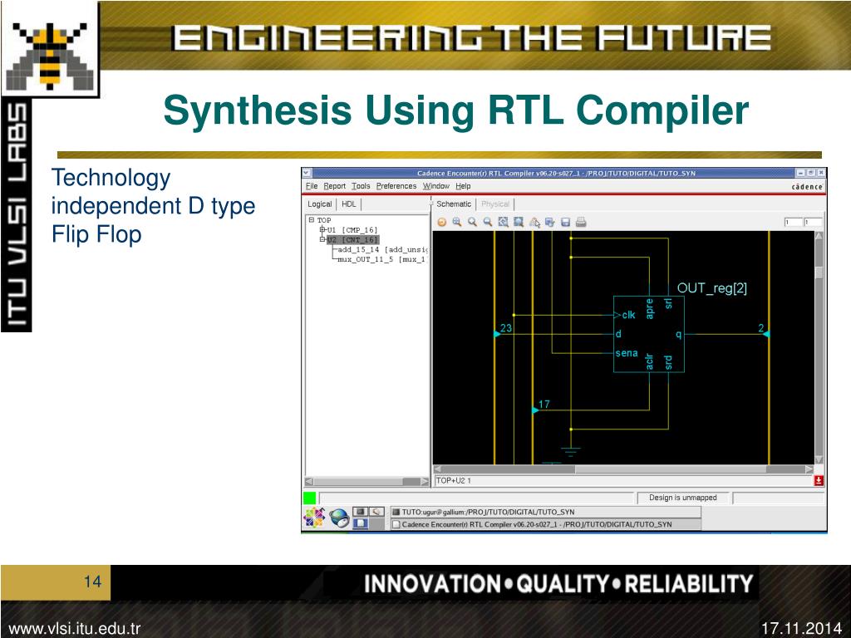Open the Report menu

tap(334, 186)
